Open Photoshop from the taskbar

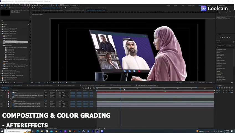pyautogui.click(x=79, y=131)
